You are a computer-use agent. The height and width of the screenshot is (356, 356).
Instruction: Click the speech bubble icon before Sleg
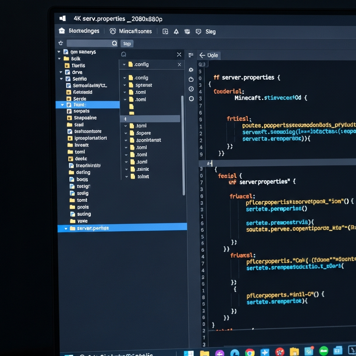point(199,32)
